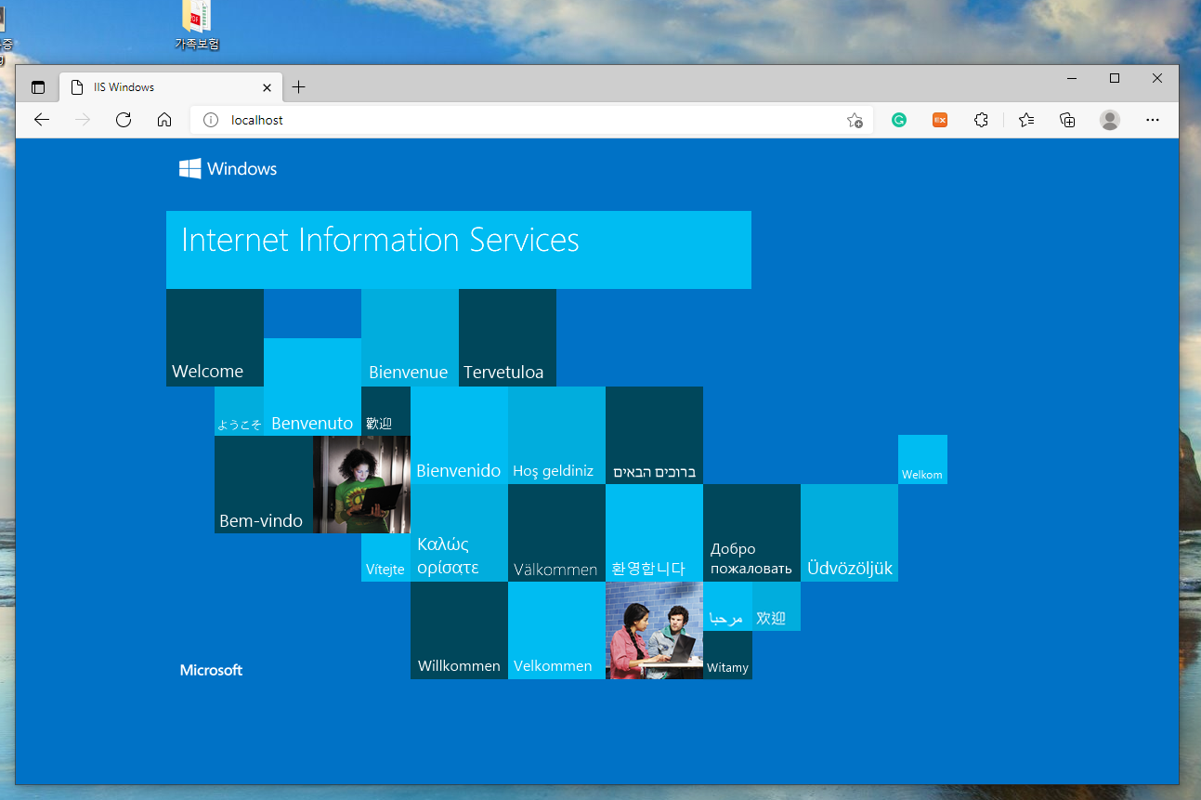The image size is (1201, 800).
Task: Click the Hebrew welcome tile
Action: click(654, 435)
